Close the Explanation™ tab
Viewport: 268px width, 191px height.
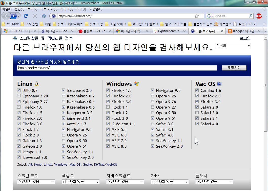184,31
